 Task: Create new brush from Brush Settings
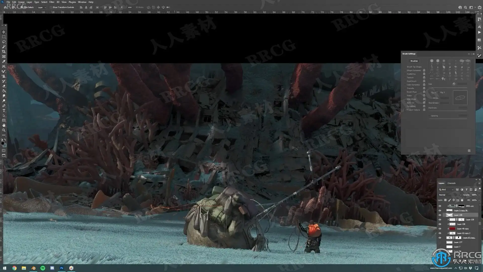(x=469, y=151)
